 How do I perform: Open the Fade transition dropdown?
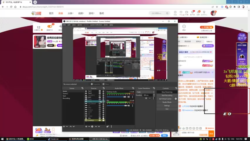click(145, 92)
